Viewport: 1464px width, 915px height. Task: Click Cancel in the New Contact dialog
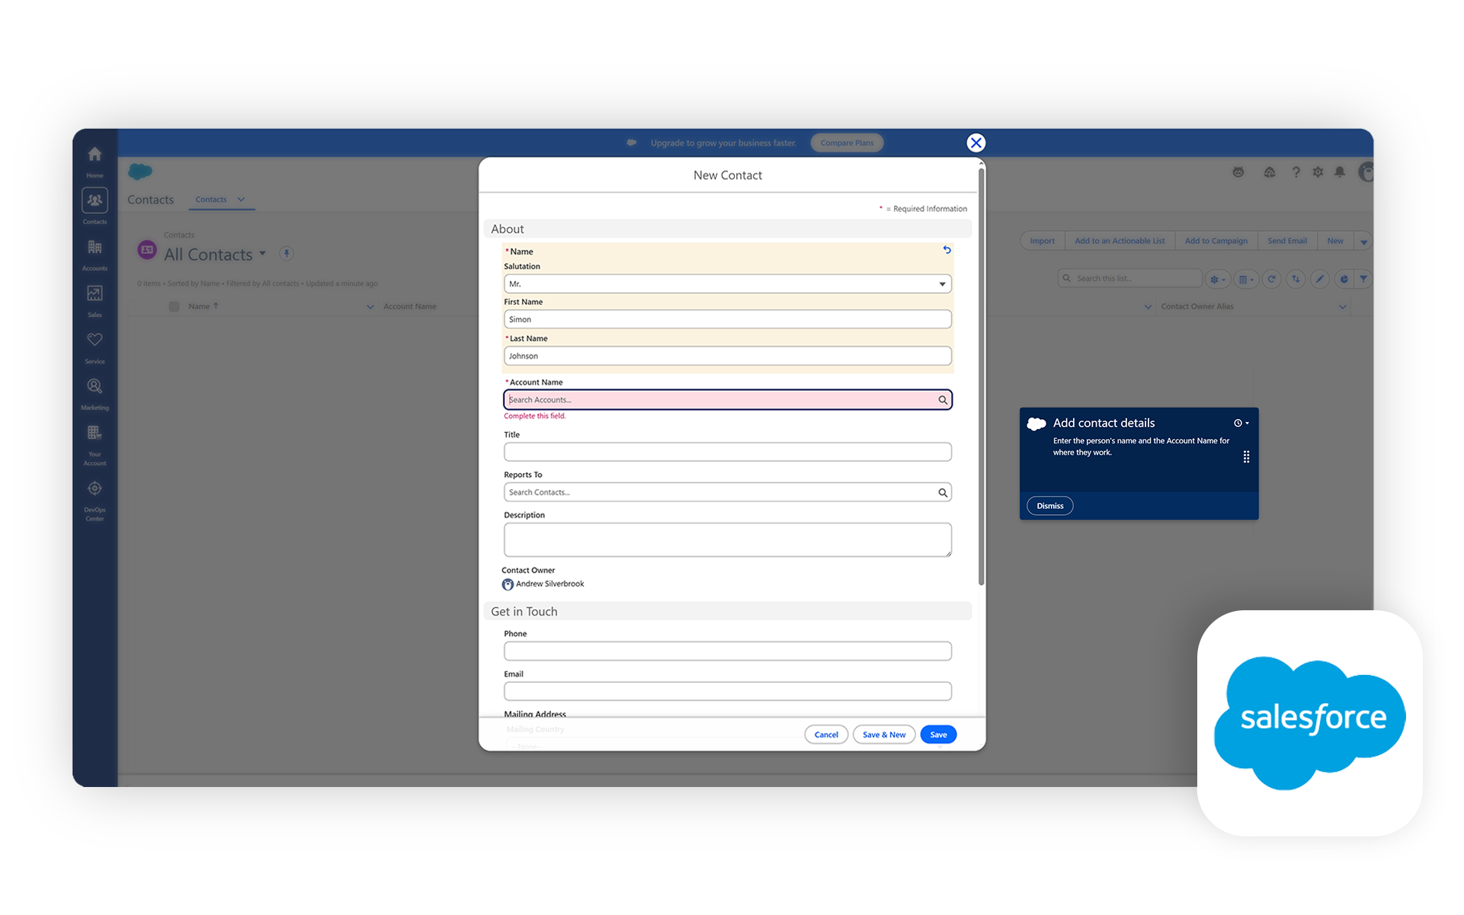point(826,734)
